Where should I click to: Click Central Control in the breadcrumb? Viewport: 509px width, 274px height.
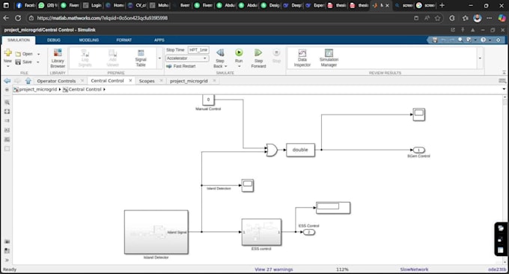(x=85, y=89)
